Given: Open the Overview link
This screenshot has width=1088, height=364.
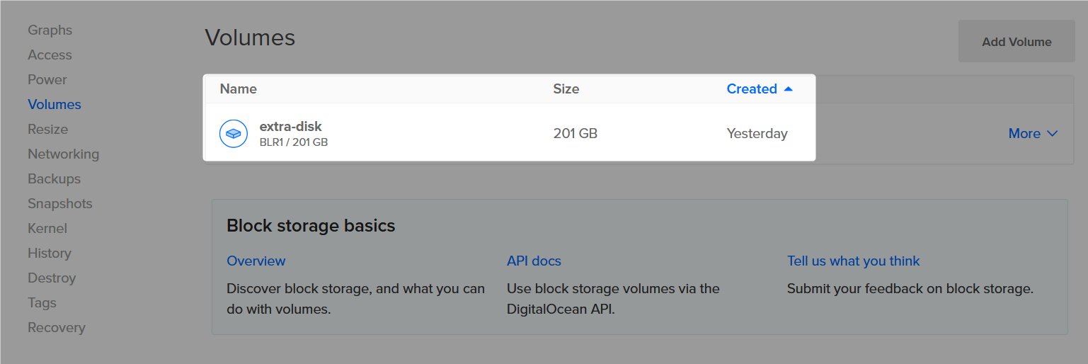Looking at the screenshot, I should [x=256, y=261].
